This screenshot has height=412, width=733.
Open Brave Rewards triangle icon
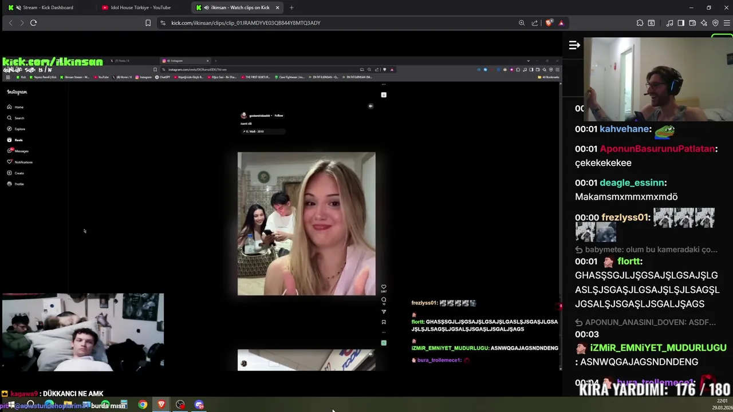[x=561, y=23]
